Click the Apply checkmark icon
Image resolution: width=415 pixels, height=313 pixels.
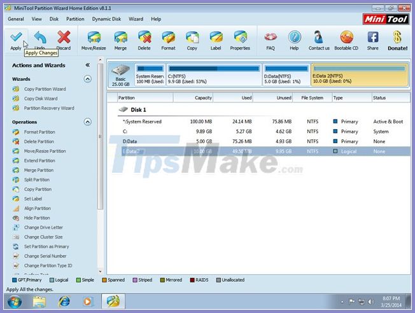point(16,37)
